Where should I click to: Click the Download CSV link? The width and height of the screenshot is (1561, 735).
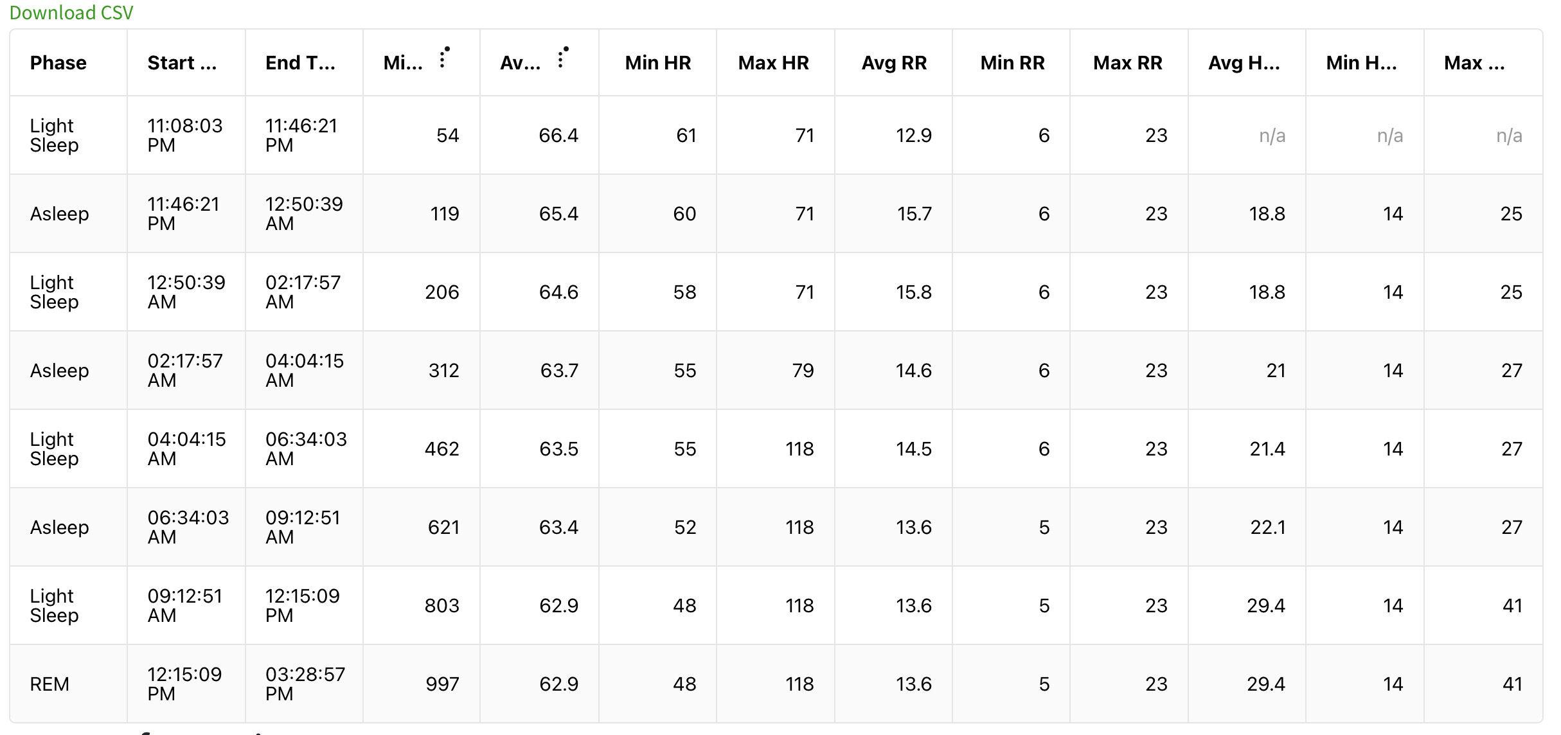click(71, 13)
